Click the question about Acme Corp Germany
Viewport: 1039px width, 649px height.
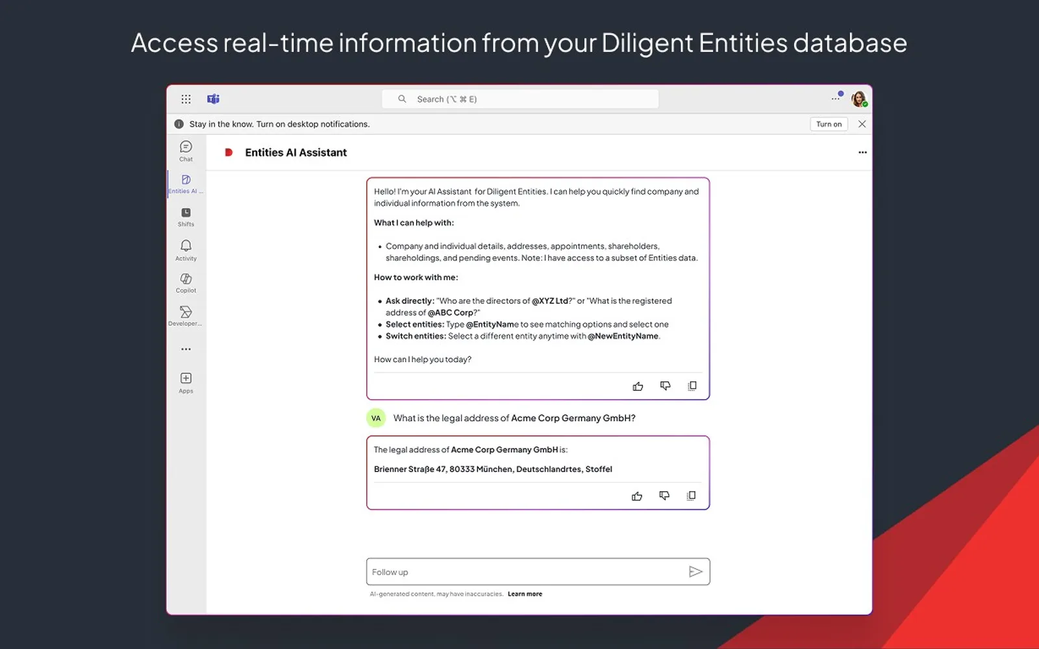[x=514, y=418]
